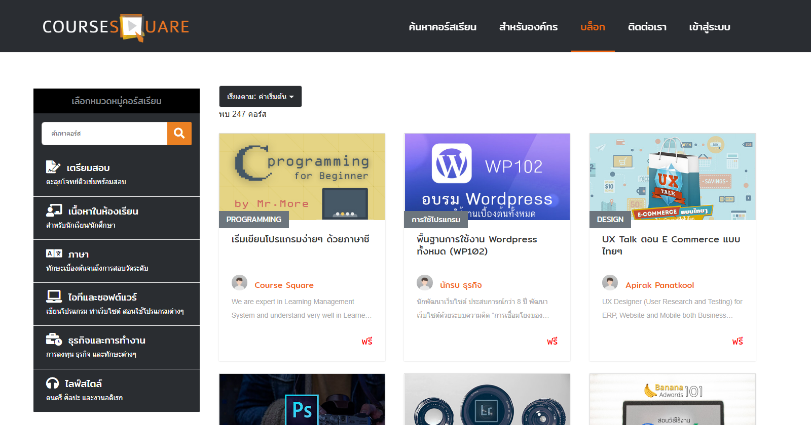Open ติดต่อเรา in the top navigation
This screenshot has width=811, height=425.
pyautogui.click(x=647, y=27)
